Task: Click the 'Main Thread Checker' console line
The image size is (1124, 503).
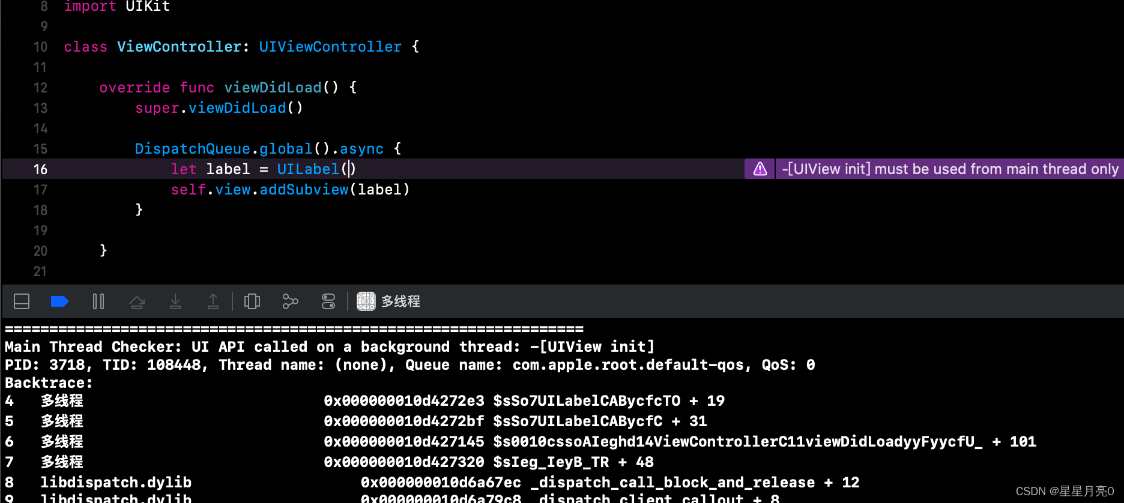Action: (x=330, y=347)
